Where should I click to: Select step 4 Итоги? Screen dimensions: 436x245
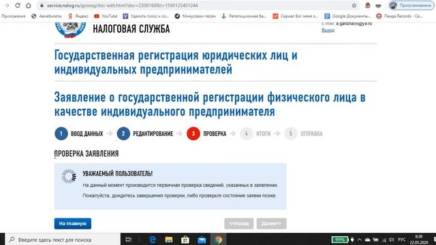[x=255, y=133]
